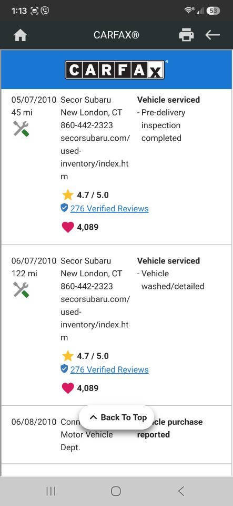The image size is (233, 506).
Task: Open secorsubaru.com link in the first entry
Action: pos(95,157)
